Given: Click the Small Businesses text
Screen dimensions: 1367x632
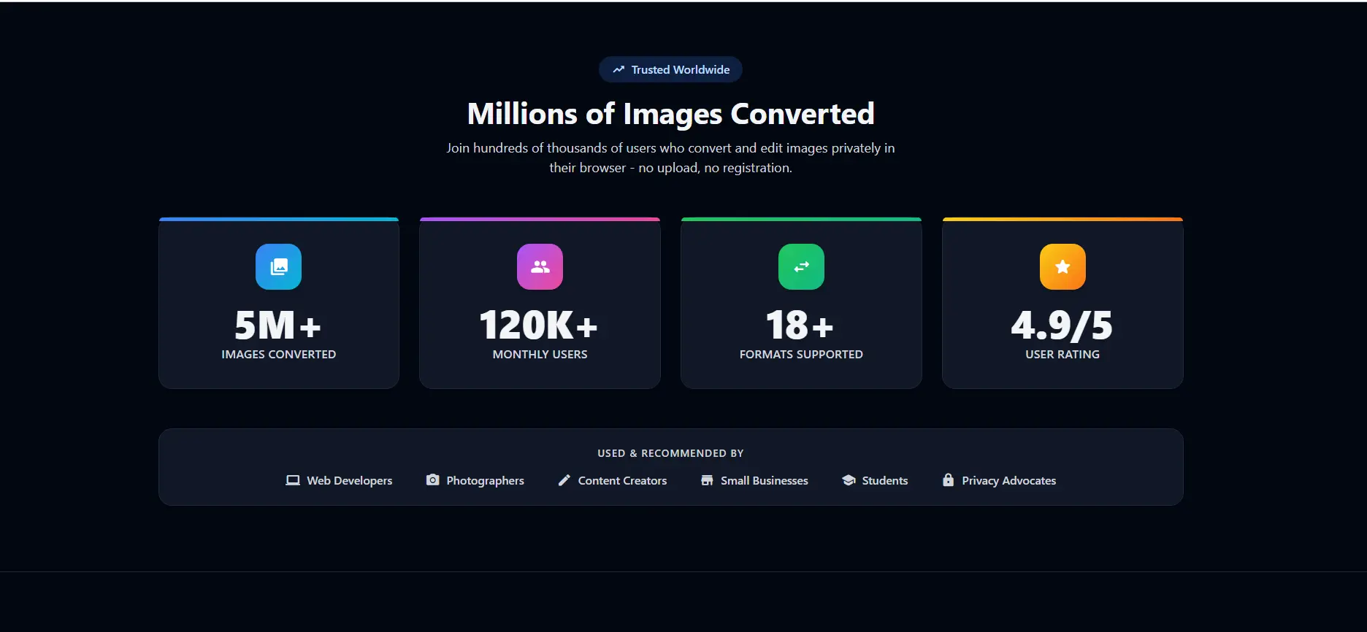Looking at the screenshot, I should [x=765, y=480].
